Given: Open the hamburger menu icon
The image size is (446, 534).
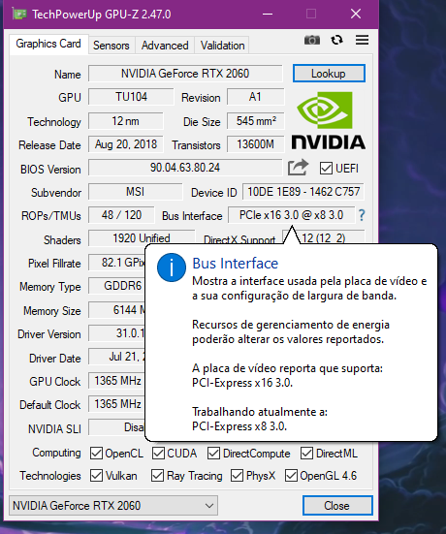Looking at the screenshot, I should 362,40.
